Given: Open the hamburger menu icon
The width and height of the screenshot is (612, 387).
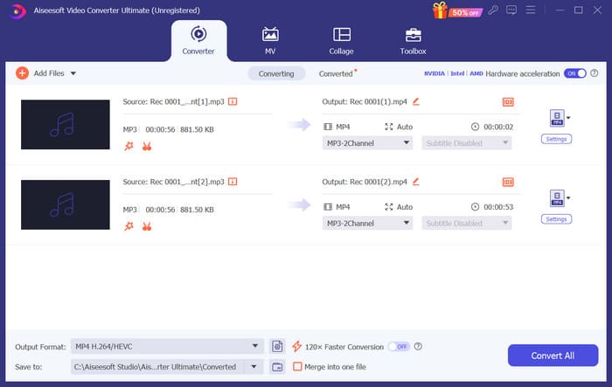Looking at the screenshot, I should pyautogui.click(x=531, y=10).
